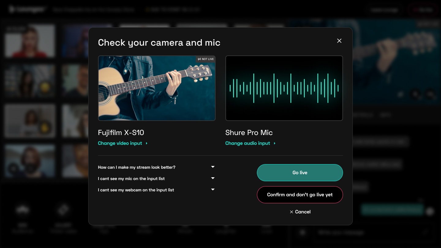This screenshot has width=441, height=248.
Task: Expand 'I cant see my webcam on the input list'
Action: coord(156,190)
